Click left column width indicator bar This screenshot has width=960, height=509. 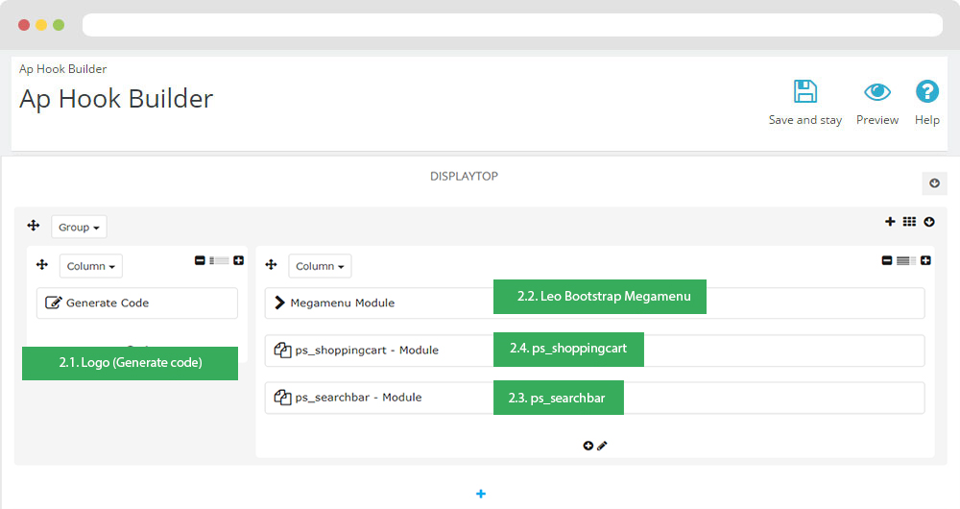tap(219, 261)
